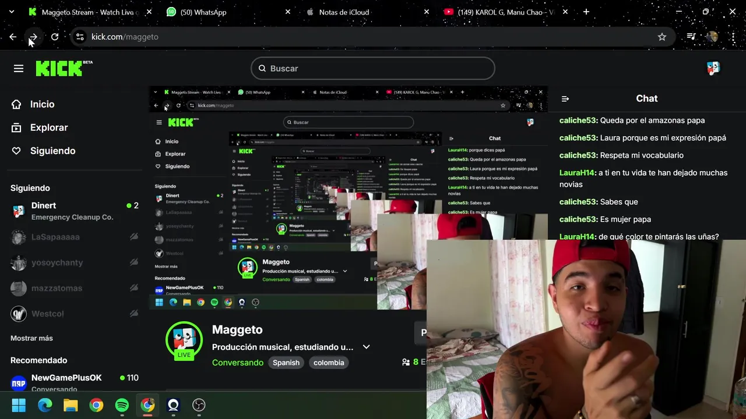Click Maggeto's live channel avatar
Screen dimensions: 746x419
(184, 341)
